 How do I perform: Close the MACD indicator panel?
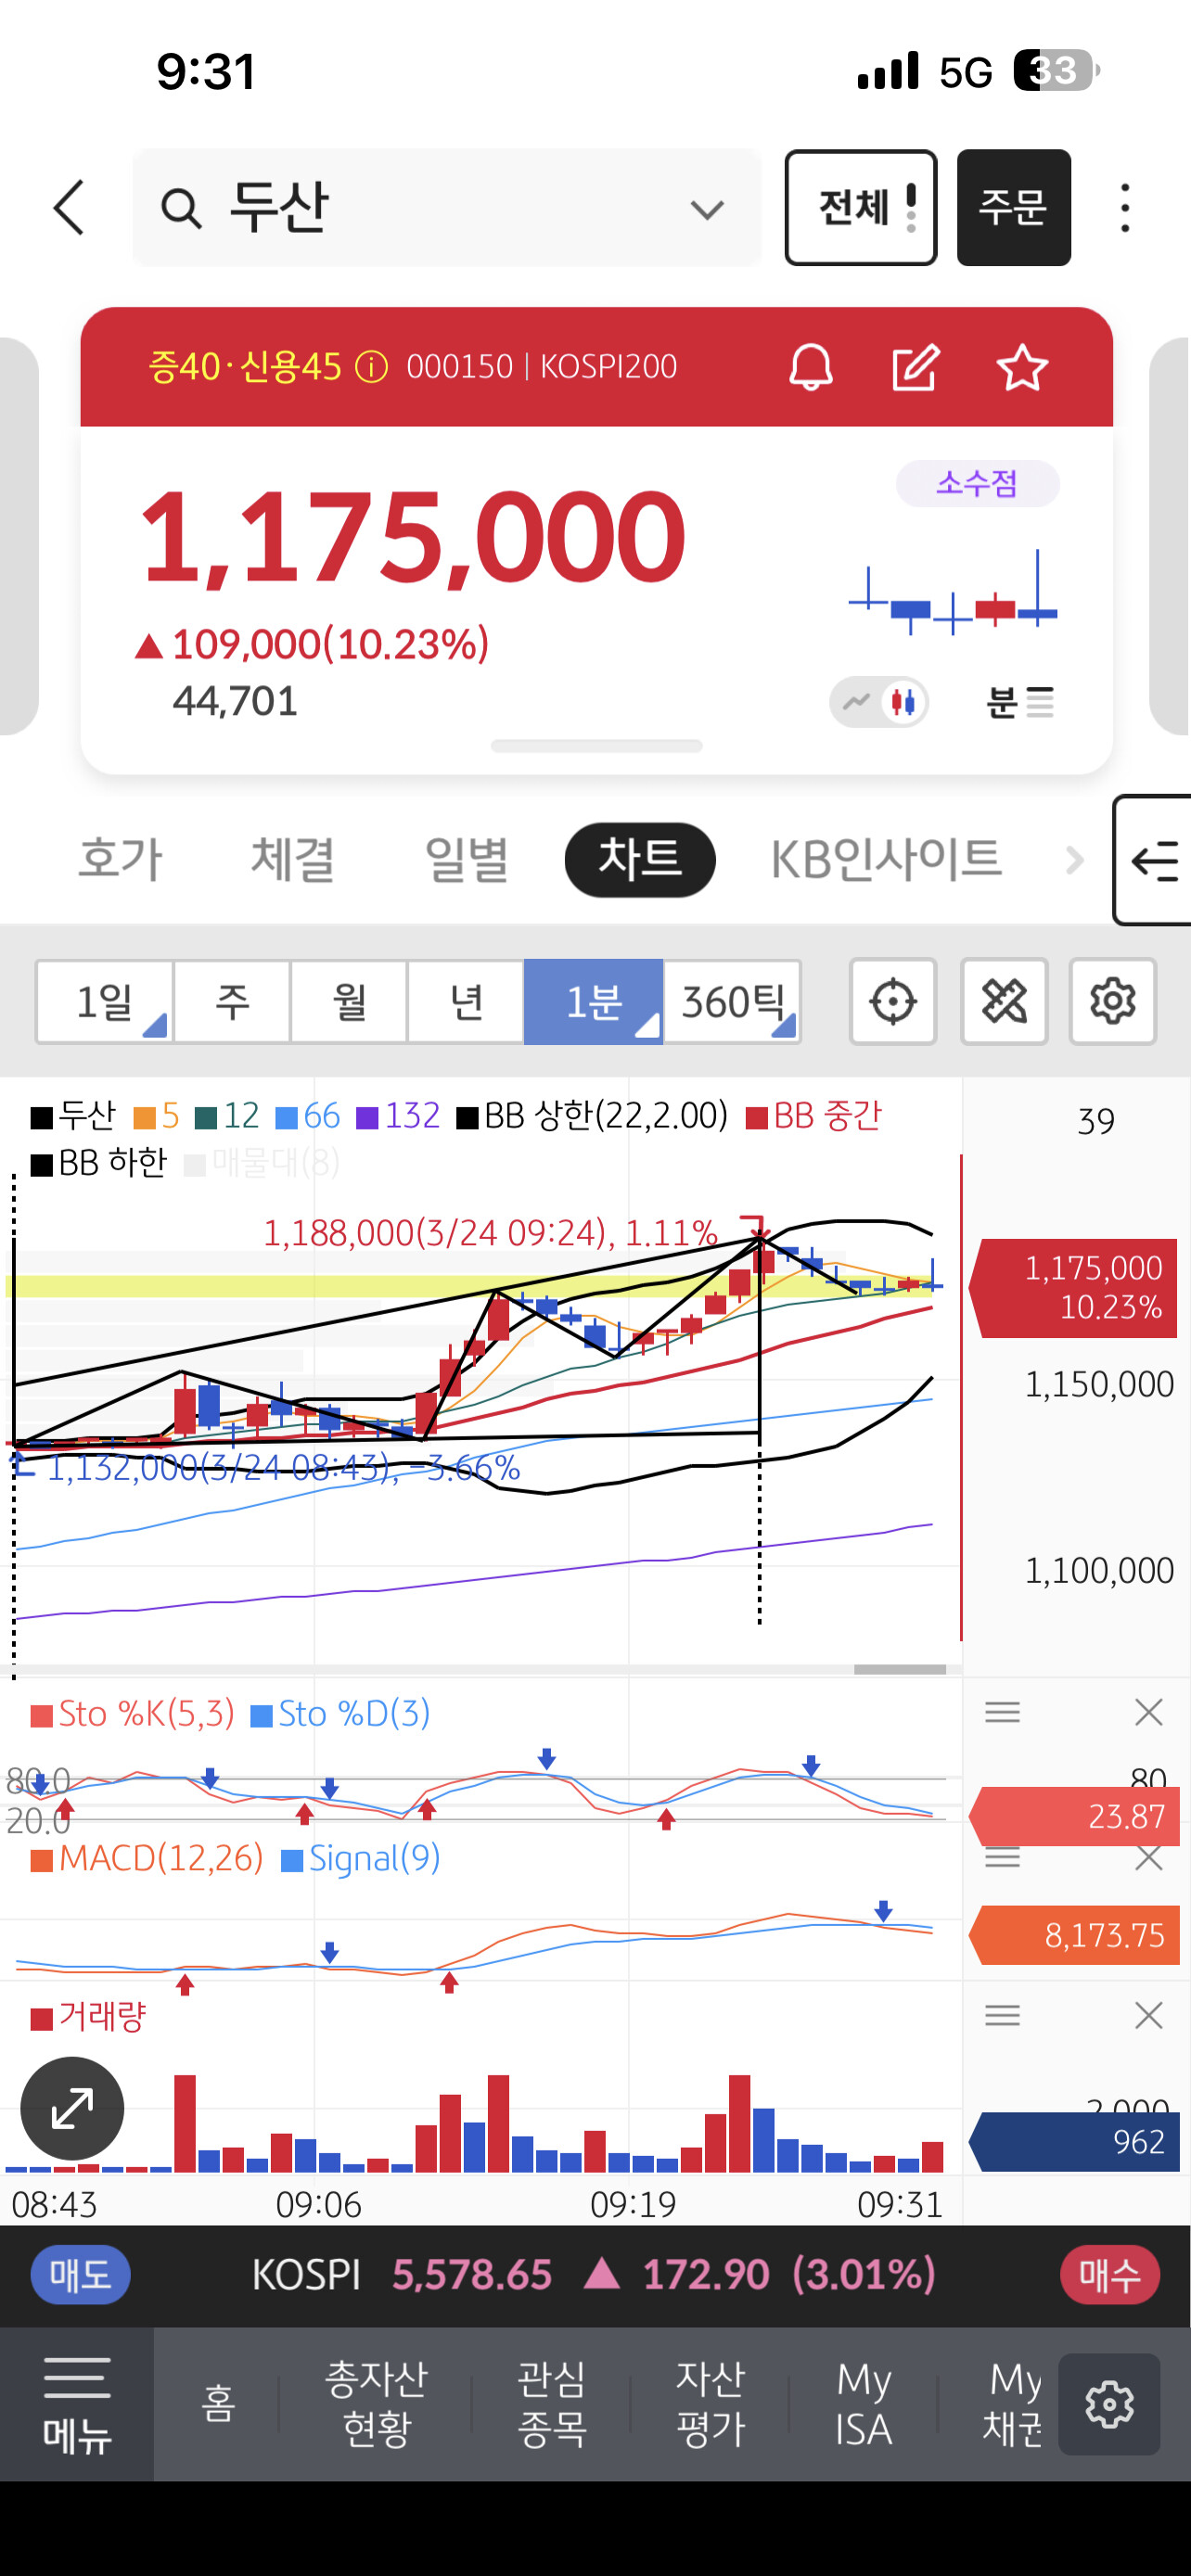coord(1149,1858)
